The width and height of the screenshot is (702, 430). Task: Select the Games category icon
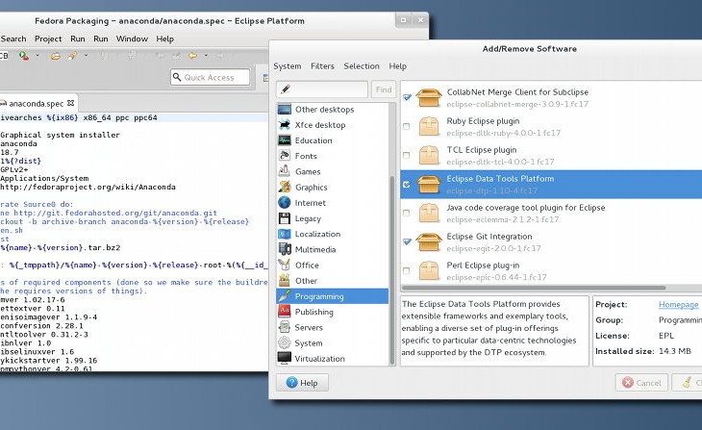pos(284,171)
